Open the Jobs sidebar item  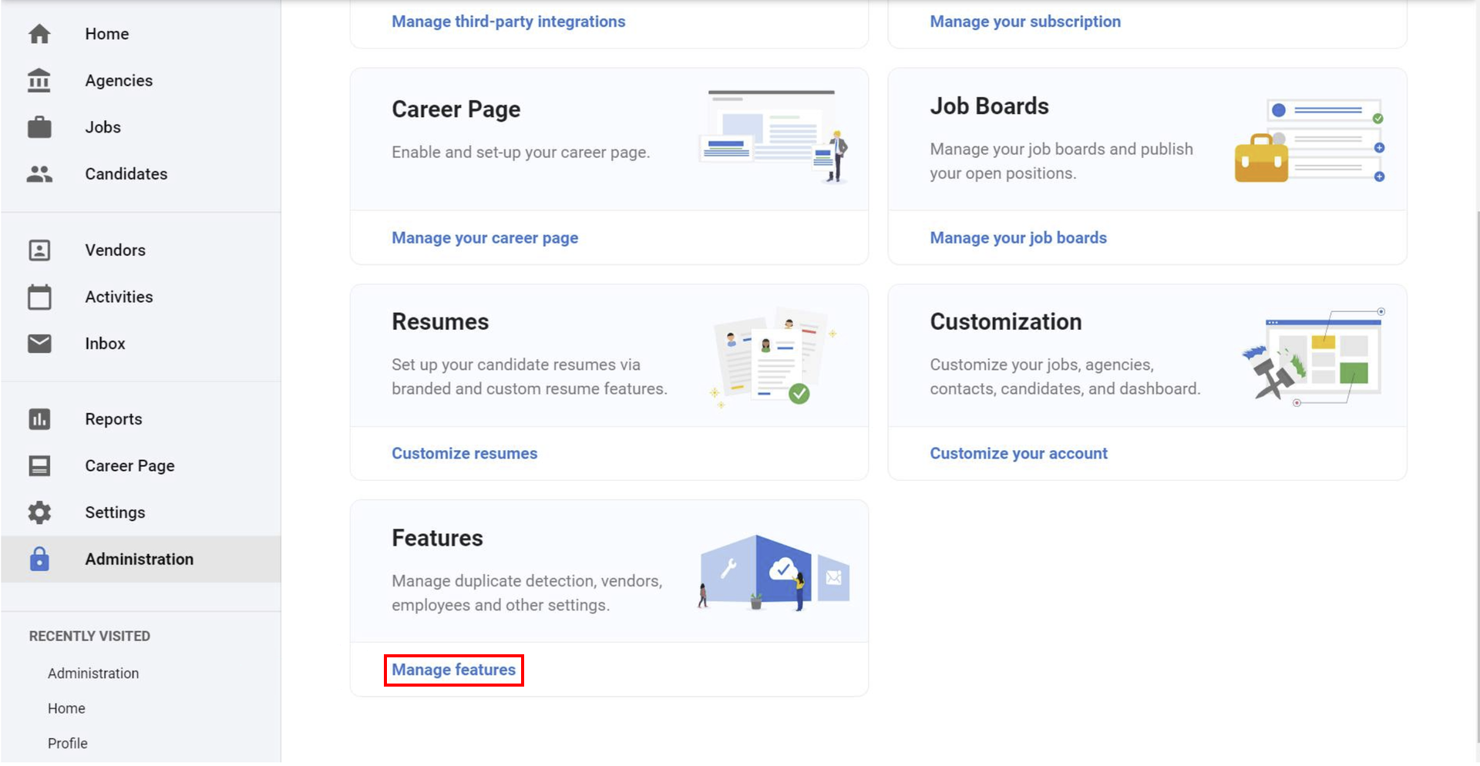103,127
